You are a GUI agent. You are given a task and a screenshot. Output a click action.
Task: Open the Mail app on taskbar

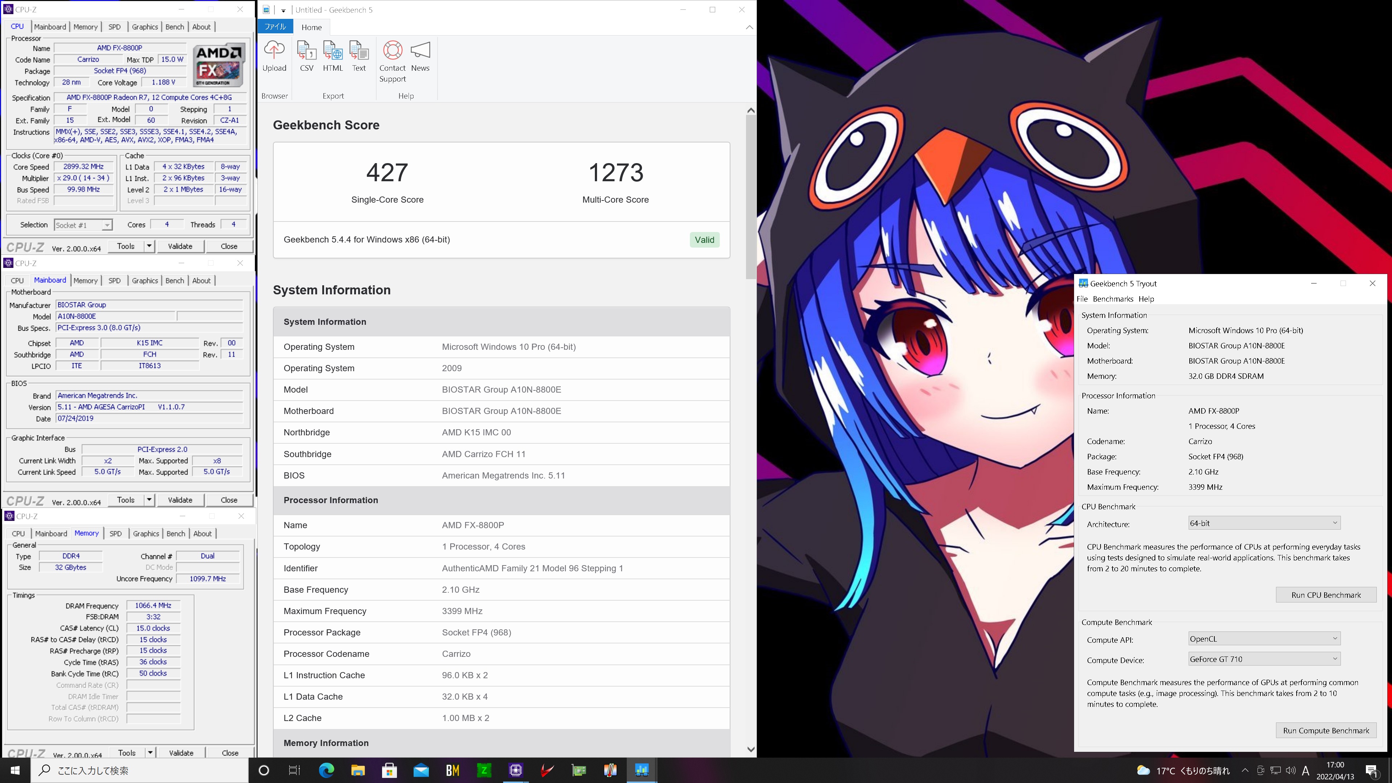(421, 770)
